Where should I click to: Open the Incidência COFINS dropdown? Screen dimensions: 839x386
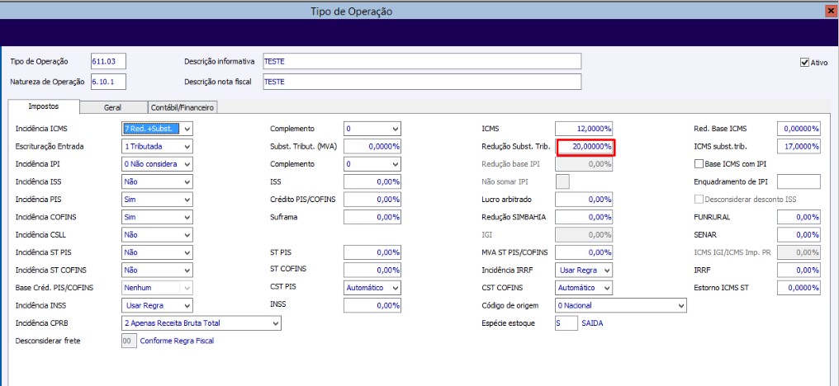click(157, 217)
